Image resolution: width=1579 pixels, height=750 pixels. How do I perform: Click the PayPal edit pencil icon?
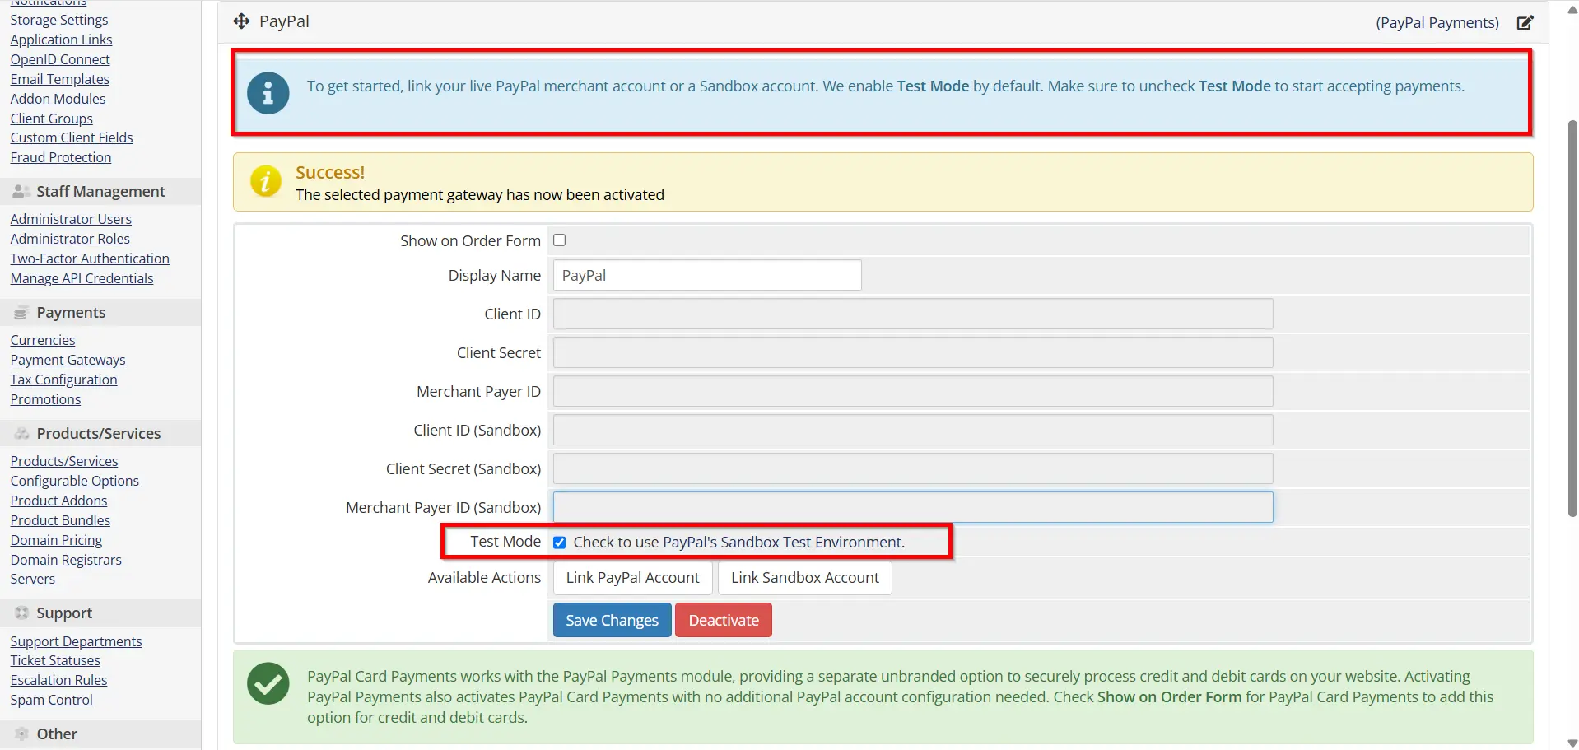point(1525,22)
